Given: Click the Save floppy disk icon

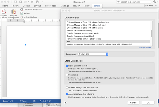Looking at the screenshot, I should coord(21,2).
